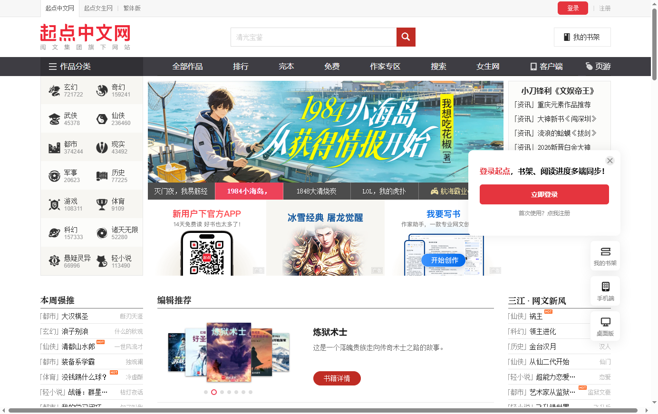The width and height of the screenshot is (658, 414).
Task: Open the 武侠 category icon
Action: [54, 119]
